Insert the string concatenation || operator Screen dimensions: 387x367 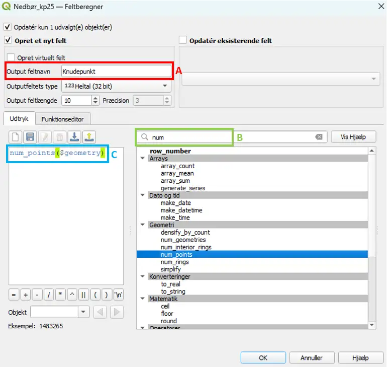tap(83, 295)
